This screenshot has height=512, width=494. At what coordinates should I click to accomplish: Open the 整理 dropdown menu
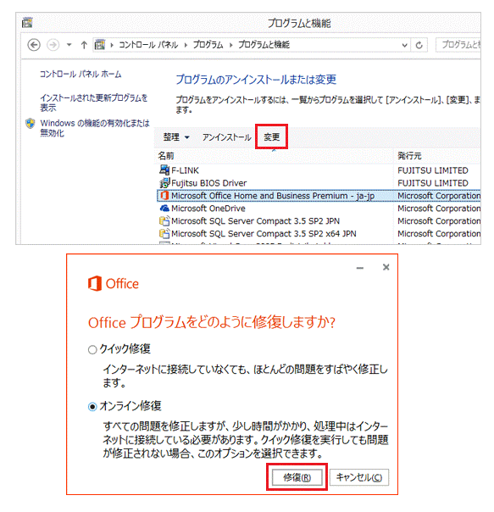[176, 137]
